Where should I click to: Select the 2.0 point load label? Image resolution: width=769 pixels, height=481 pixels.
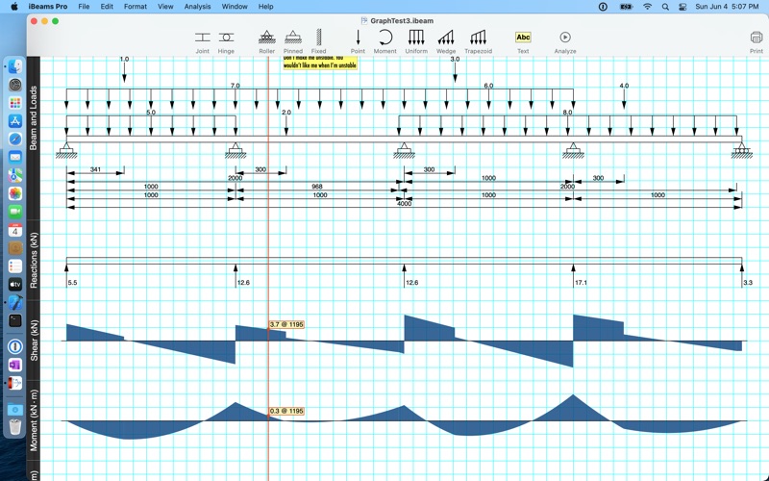[x=286, y=113]
